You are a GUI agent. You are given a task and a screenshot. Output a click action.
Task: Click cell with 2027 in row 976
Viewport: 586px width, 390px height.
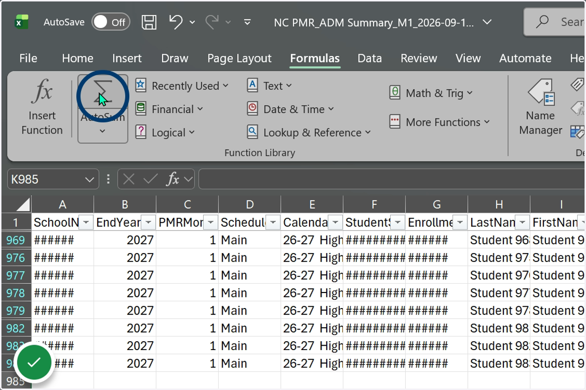pos(125,258)
